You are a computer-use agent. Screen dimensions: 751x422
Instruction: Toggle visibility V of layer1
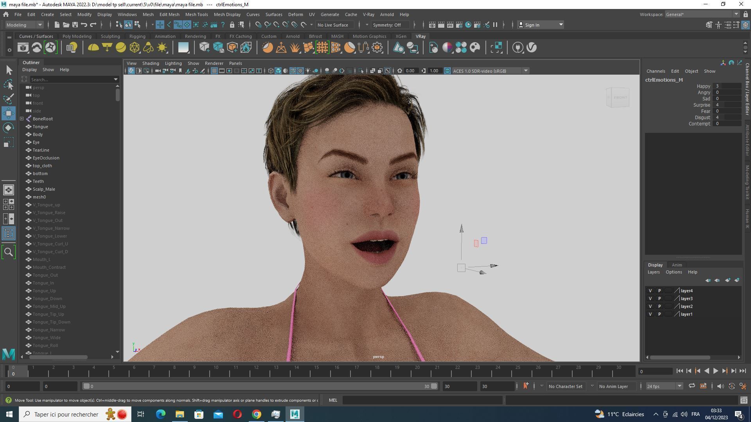click(650, 314)
